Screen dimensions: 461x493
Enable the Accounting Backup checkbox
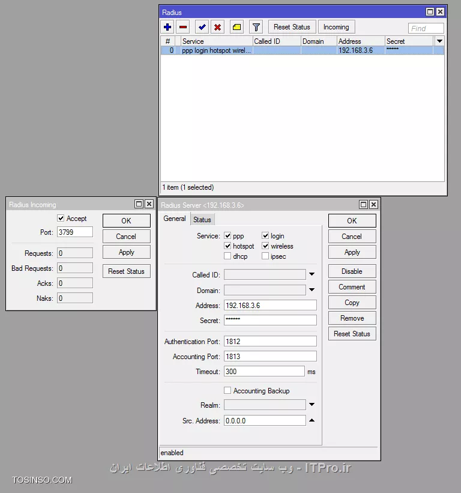[x=227, y=390]
